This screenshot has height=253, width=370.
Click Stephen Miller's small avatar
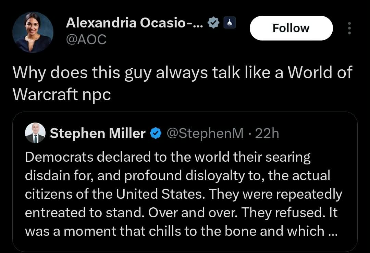pyautogui.click(x=35, y=133)
